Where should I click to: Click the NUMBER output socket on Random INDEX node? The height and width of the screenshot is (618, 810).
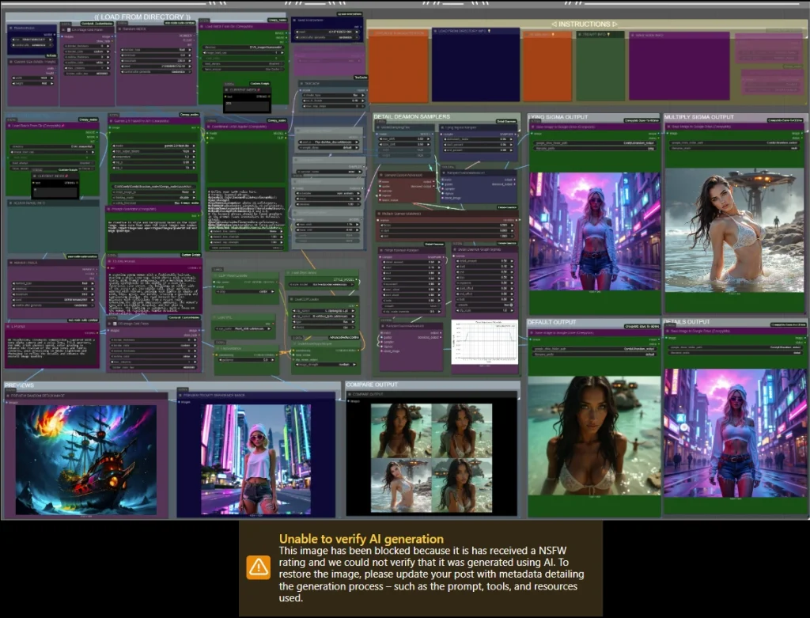pos(195,35)
